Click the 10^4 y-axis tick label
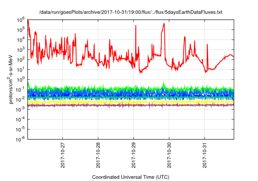The height and width of the screenshot is (181, 258). [21, 40]
